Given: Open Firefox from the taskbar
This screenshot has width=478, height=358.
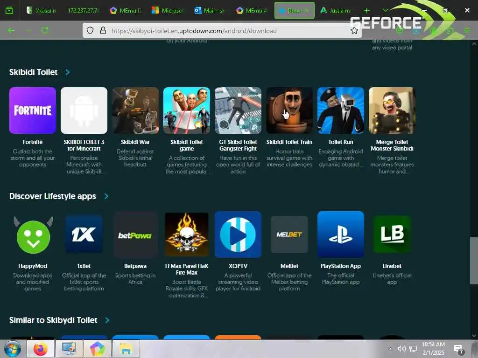Looking at the screenshot, I should (41, 349).
